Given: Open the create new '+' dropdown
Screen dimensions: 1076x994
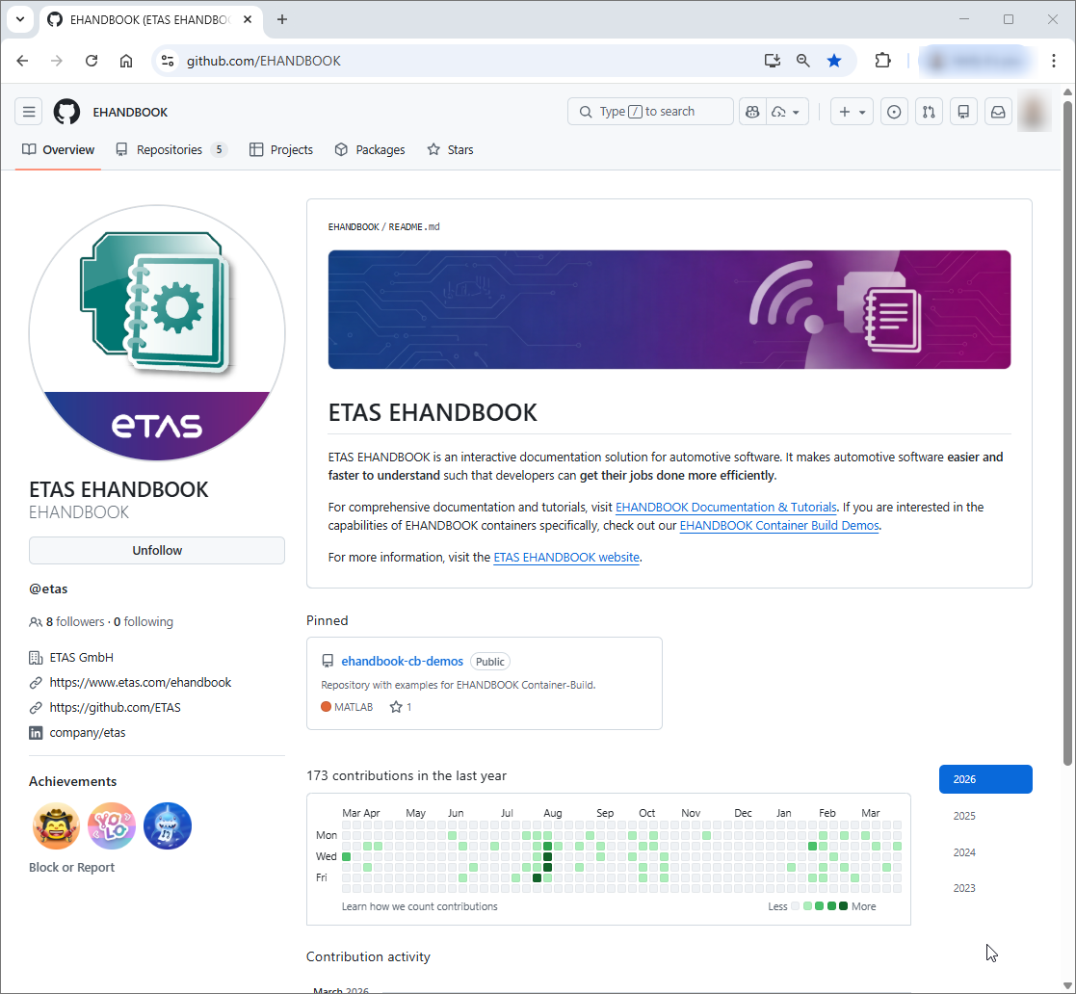Looking at the screenshot, I should click(x=851, y=111).
